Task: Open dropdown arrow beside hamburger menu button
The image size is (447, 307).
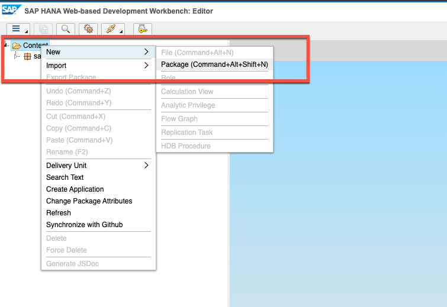Action: 26,31
